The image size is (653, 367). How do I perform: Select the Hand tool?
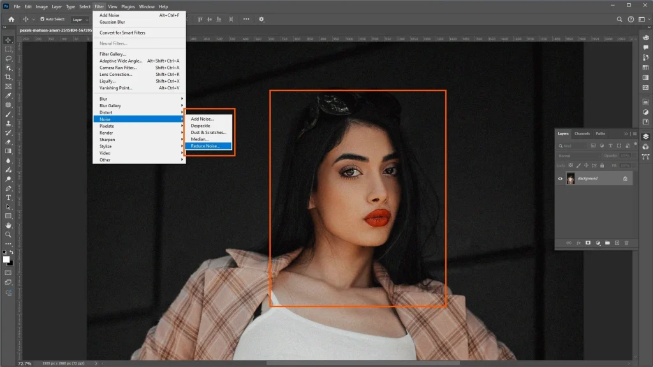[x=8, y=225]
